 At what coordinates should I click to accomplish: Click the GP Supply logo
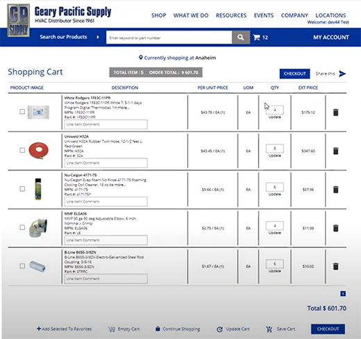pyautogui.click(x=19, y=20)
